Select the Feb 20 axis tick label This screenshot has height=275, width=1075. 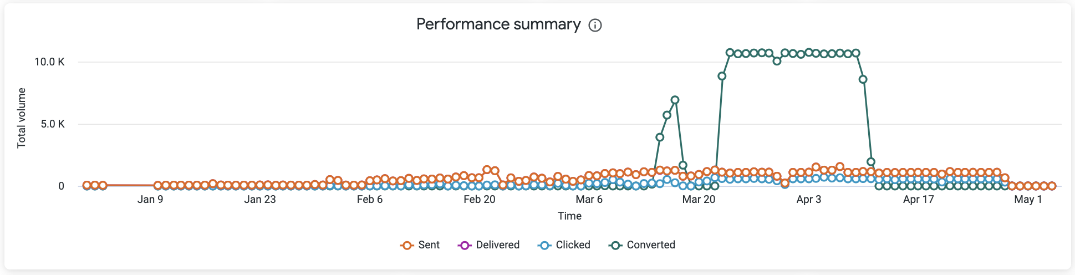480,200
